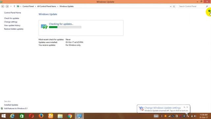Viewport: 211px width, 119px height.
Task: Open the recent locations dropdown arrow
Action: pyautogui.click(x=11, y=6)
